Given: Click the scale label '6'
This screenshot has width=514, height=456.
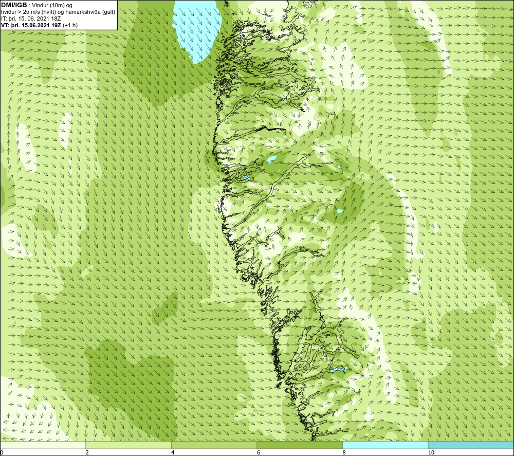Looking at the screenshot, I should pyautogui.click(x=259, y=452).
